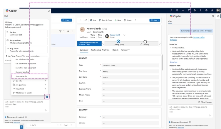Click the Business Phone field

tap(130, 89)
